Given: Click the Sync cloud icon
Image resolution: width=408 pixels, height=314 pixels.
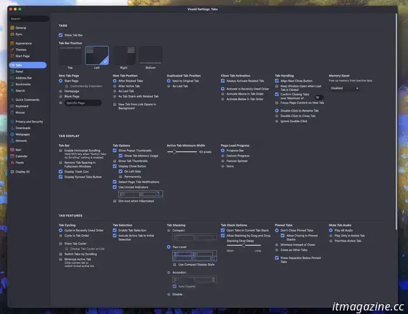Looking at the screenshot, I should 12,34.
